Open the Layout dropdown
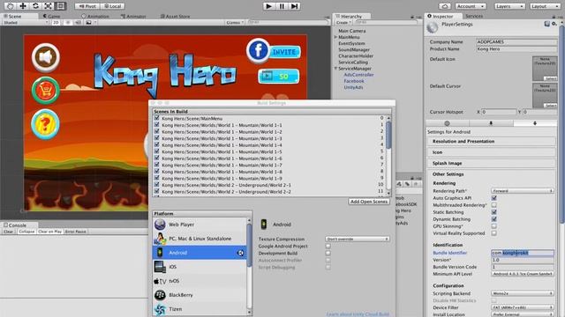The image size is (565, 317). 544,6
